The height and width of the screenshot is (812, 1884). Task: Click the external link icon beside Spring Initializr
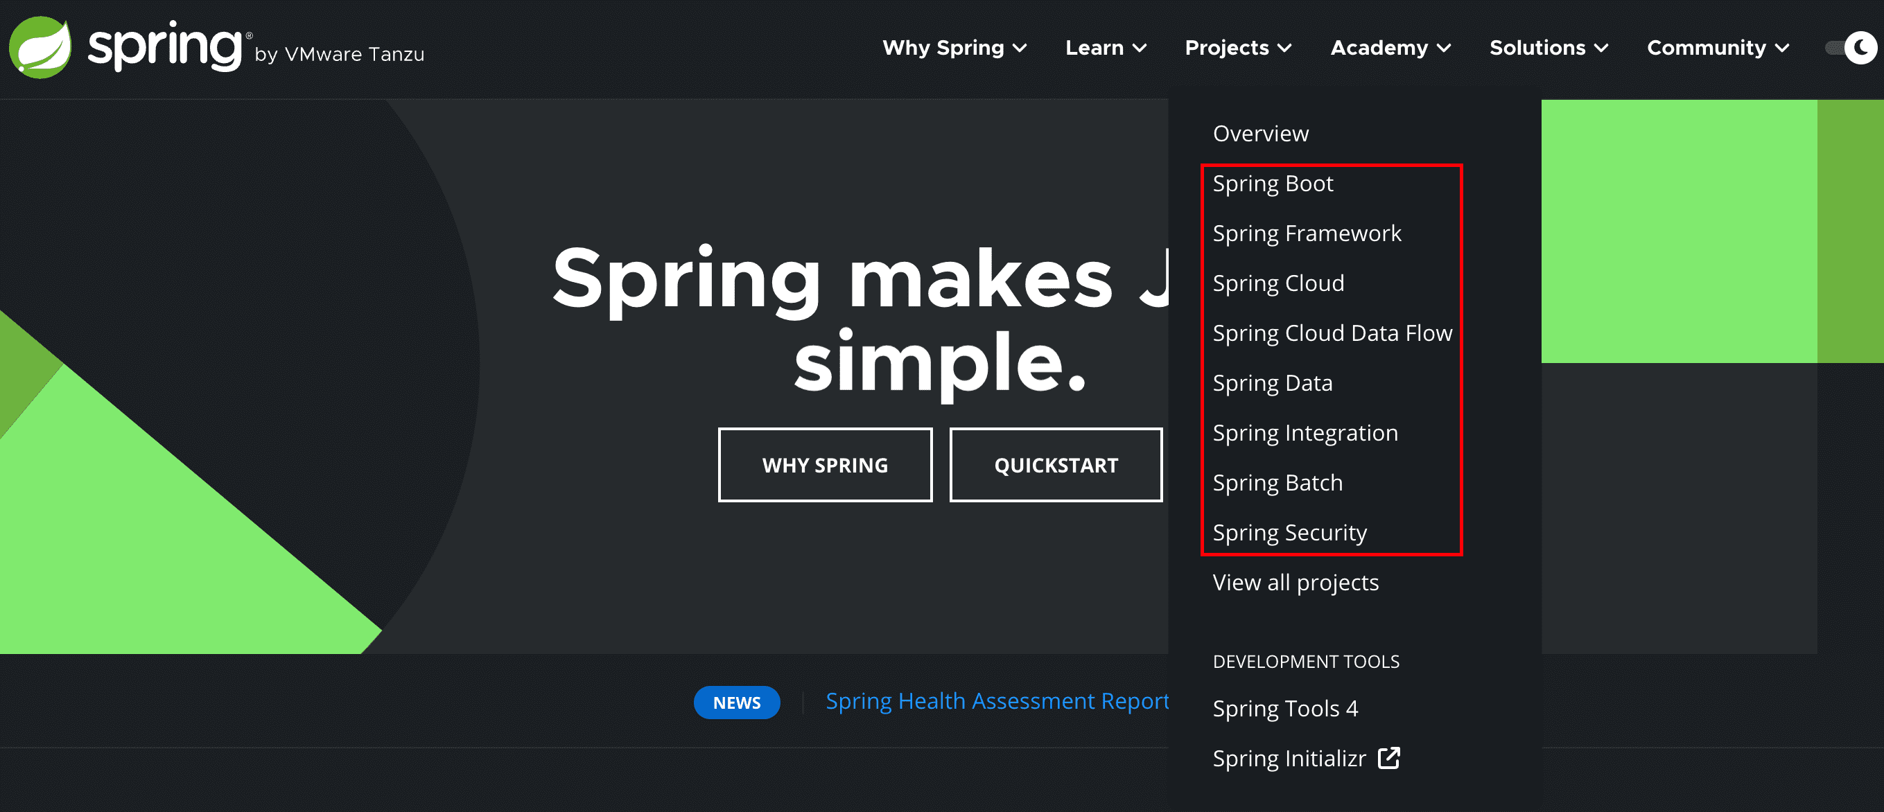point(1388,758)
